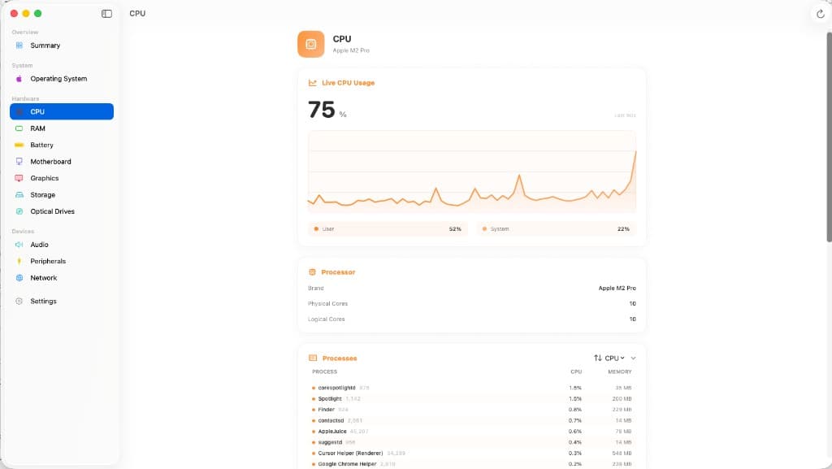Click the live CPU usage line graph
The width and height of the screenshot is (832, 469).
[472, 172]
